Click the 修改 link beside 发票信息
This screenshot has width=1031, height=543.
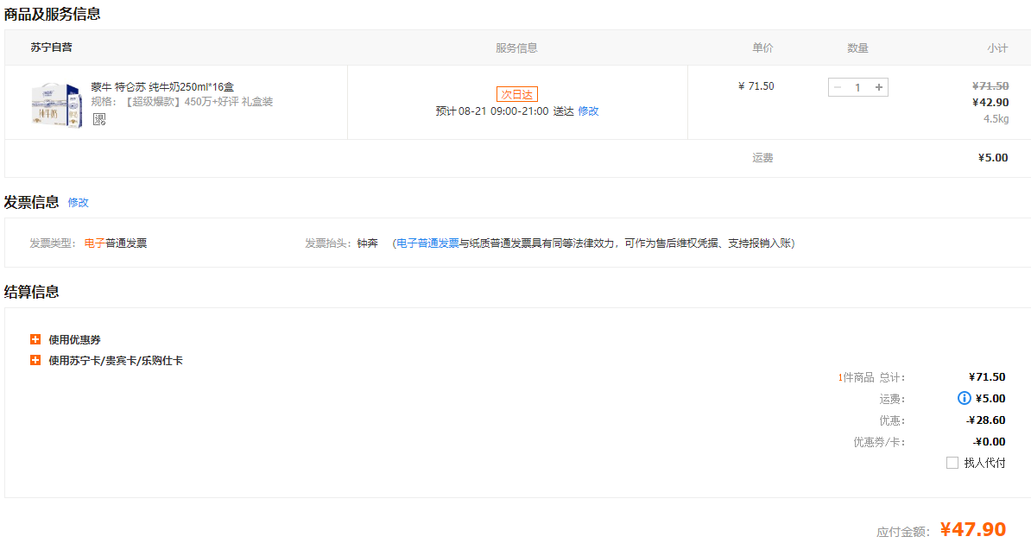click(x=79, y=203)
